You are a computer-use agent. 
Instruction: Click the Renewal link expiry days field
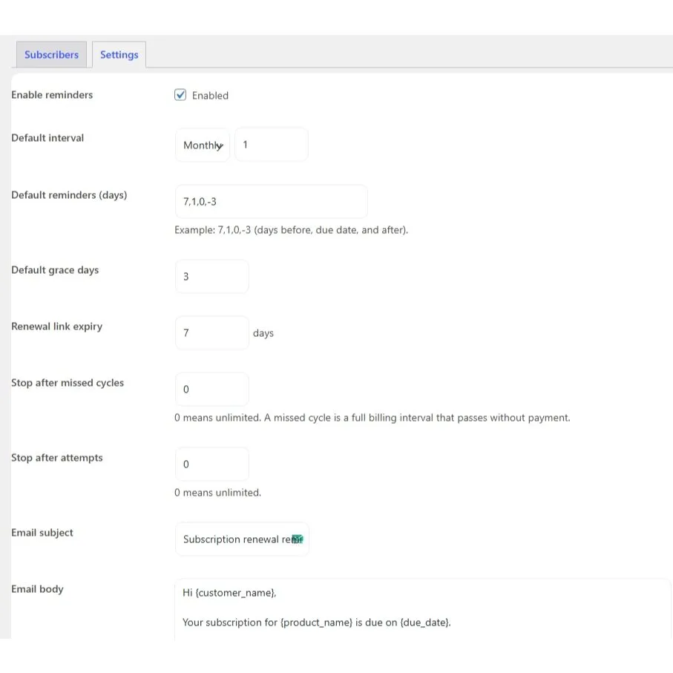point(211,333)
